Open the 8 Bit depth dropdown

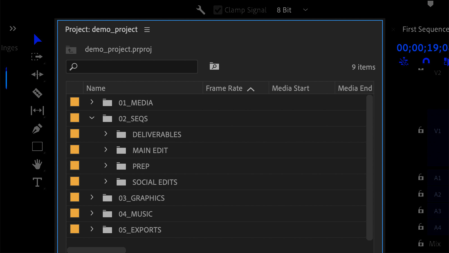pos(292,10)
